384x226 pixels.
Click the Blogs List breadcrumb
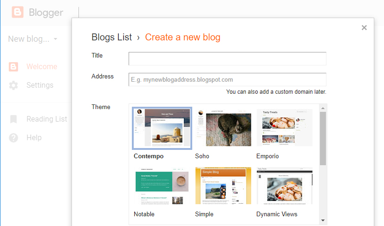[112, 37]
